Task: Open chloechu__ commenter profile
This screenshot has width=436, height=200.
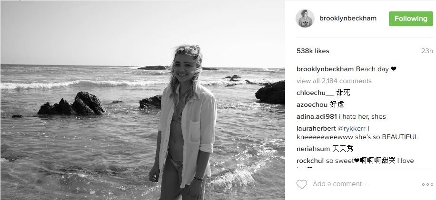Action: (x=315, y=93)
